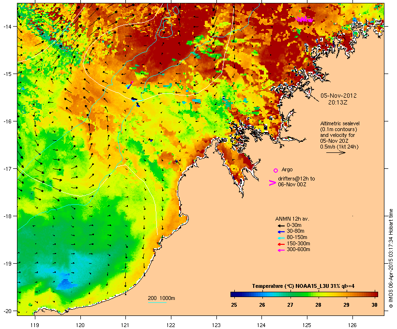Click the latitude axis label -18
Image resolution: width=397 pixels, height=329 pixels.
tap(7, 216)
